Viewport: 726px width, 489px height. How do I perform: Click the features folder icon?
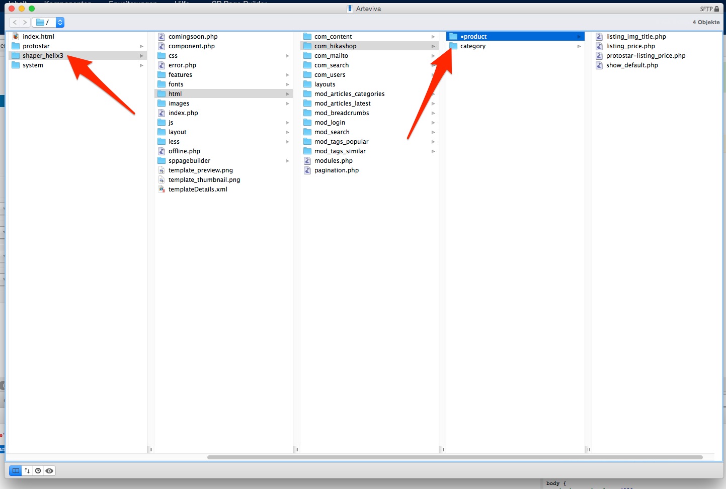click(162, 75)
